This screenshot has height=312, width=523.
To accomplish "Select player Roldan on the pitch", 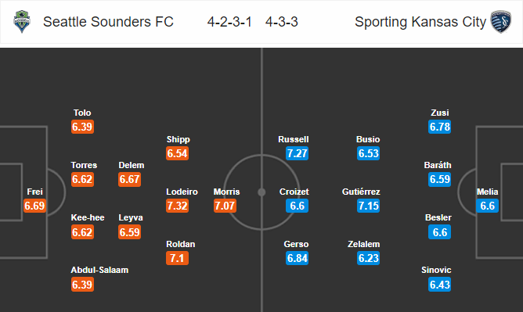I will click(180, 244).
